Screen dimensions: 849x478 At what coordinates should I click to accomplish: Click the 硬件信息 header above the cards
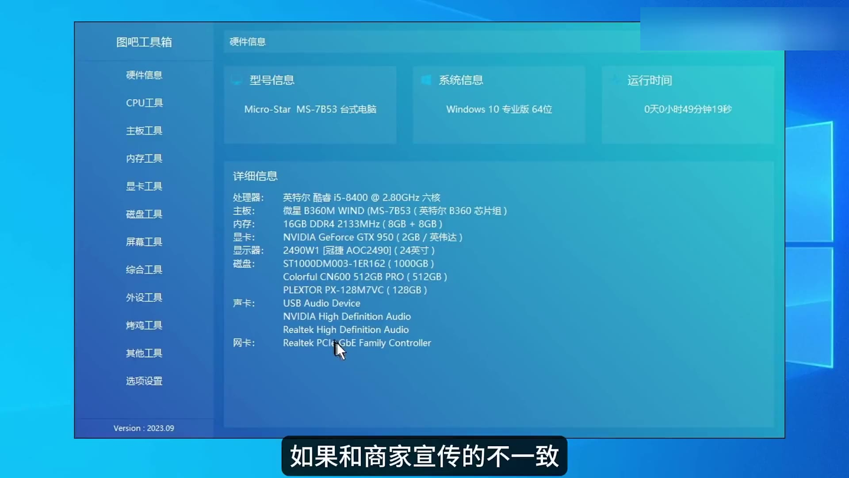[x=248, y=42]
